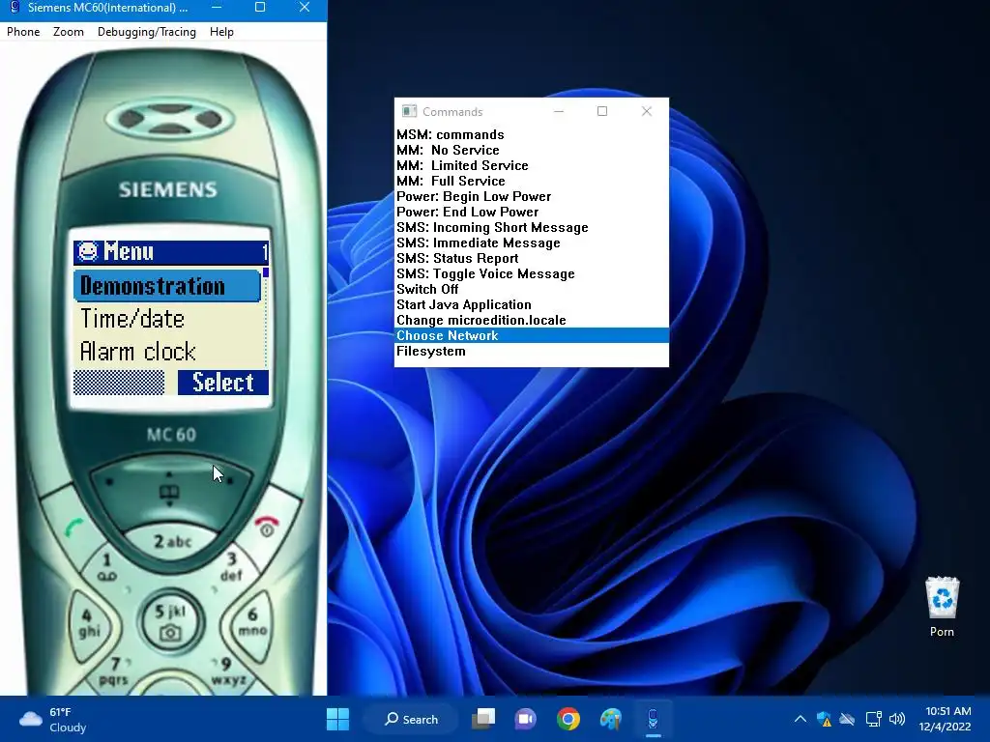Open Windows Security tray icon
Screen dimensions: 990x742
tap(824, 719)
